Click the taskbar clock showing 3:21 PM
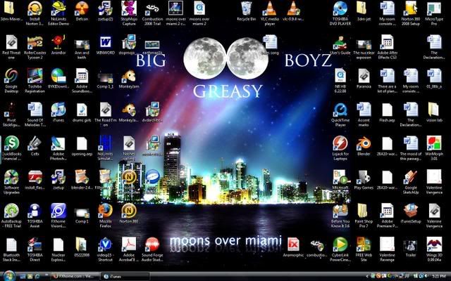The height and width of the screenshot is (281, 451). 437,276
